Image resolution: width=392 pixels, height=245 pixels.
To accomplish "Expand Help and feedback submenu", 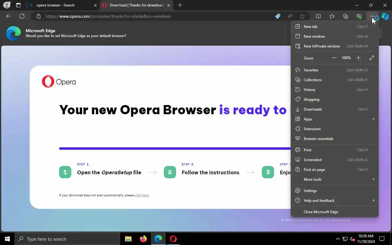I will click(334, 201).
